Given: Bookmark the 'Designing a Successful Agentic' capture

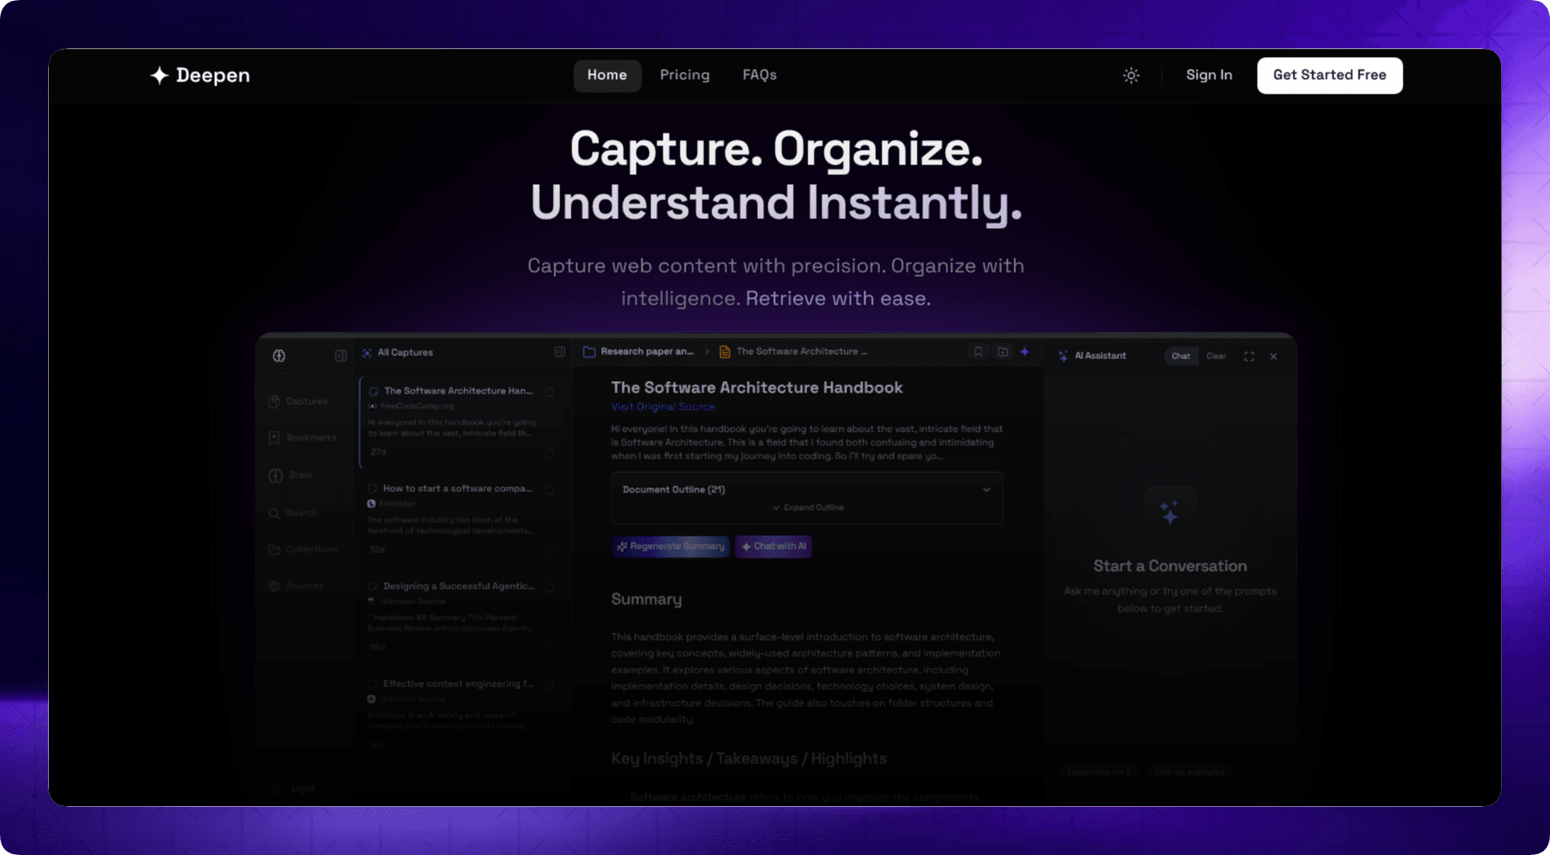Looking at the screenshot, I should click(550, 588).
